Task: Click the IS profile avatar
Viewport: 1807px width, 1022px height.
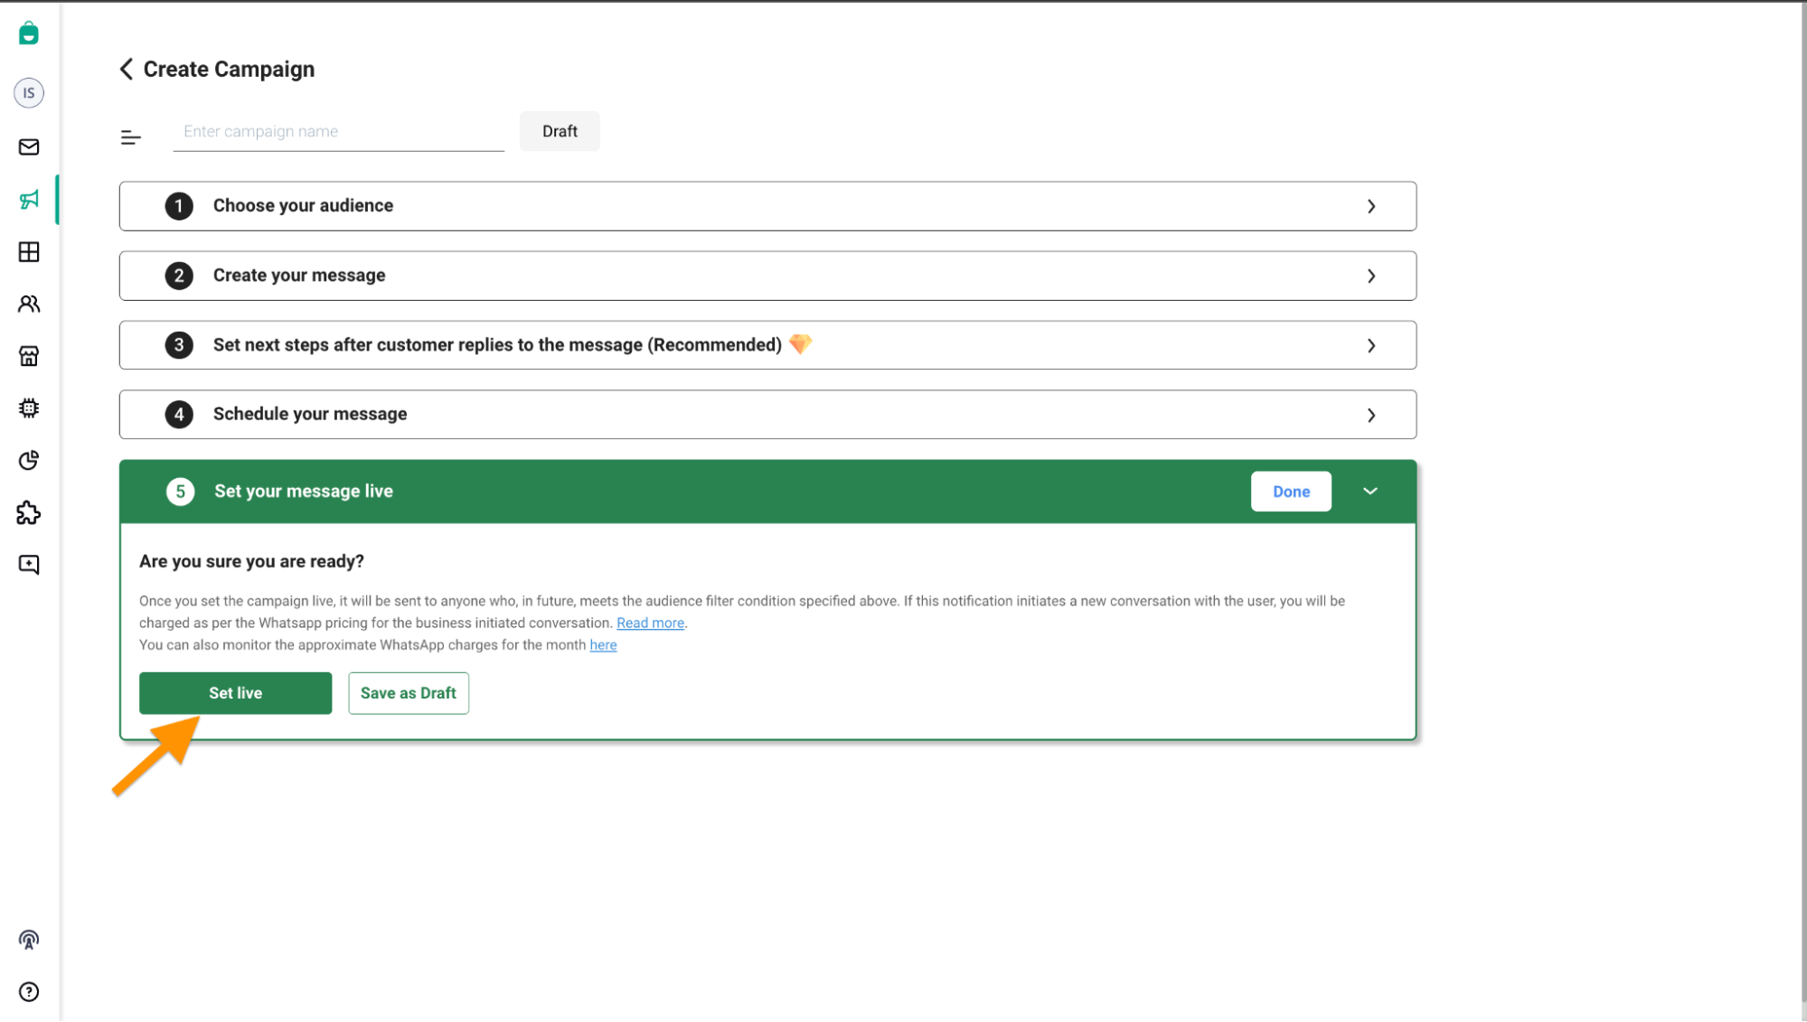Action: (x=28, y=92)
